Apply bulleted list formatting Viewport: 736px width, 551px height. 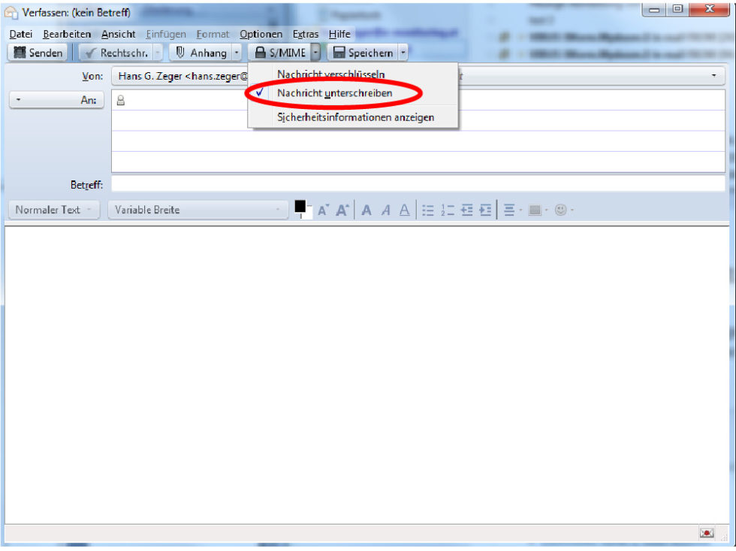[428, 210]
